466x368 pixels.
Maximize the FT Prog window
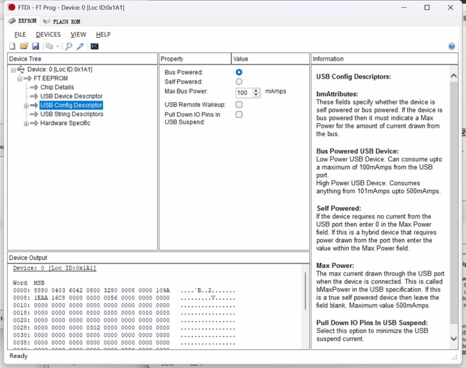[427, 7]
